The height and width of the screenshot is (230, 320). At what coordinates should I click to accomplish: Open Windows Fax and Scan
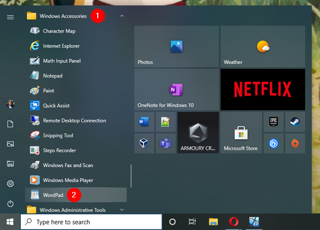pos(76,165)
